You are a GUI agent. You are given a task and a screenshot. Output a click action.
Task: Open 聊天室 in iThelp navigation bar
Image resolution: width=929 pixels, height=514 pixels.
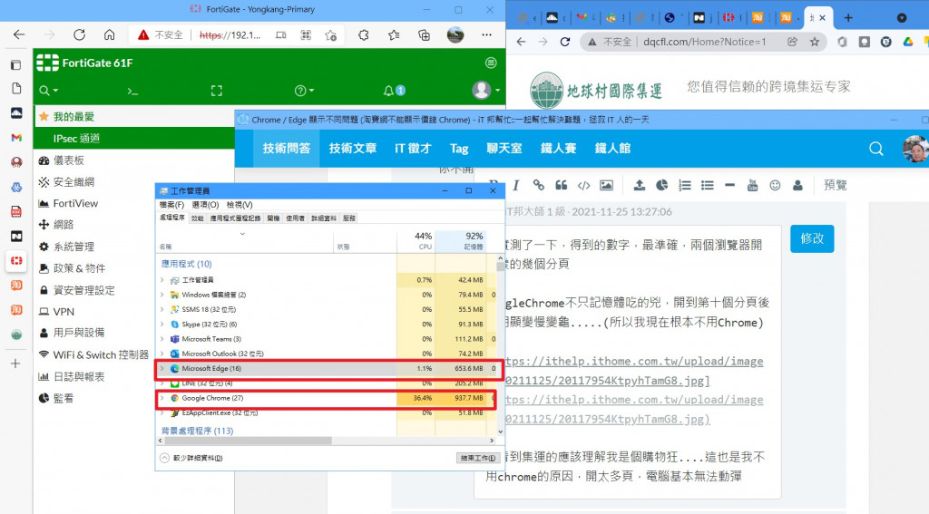click(504, 149)
